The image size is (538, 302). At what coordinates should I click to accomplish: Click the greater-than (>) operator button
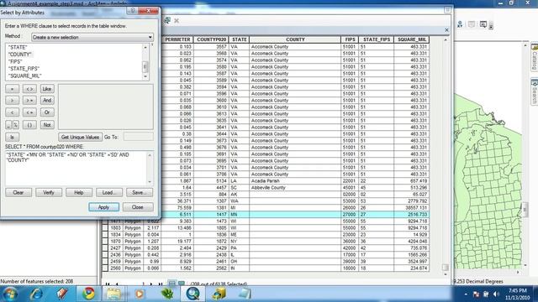[x=12, y=101]
